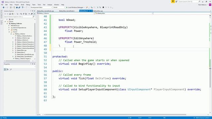Image resolution: width=212 pixels, height=119 pixels.
Task: Click the 'bool bDead;' code line
Action: click(x=67, y=20)
